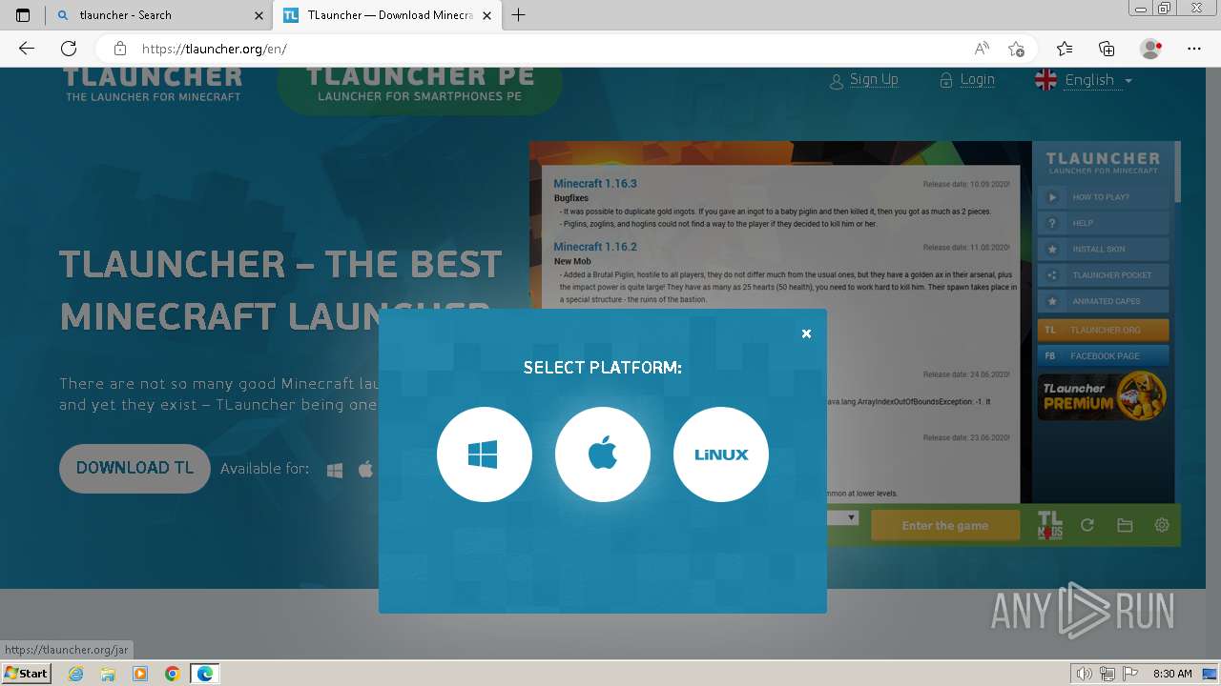1221x686 pixels.
Task: Select HELP in launcher sidebar
Action: pyautogui.click(x=1103, y=223)
